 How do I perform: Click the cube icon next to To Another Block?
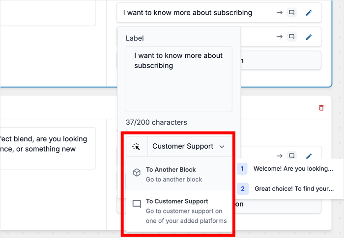pyautogui.click(x=137, y=173)
